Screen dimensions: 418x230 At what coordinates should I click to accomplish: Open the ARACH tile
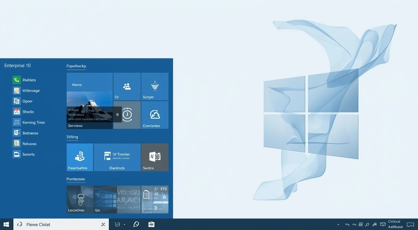tap(129, 199)
